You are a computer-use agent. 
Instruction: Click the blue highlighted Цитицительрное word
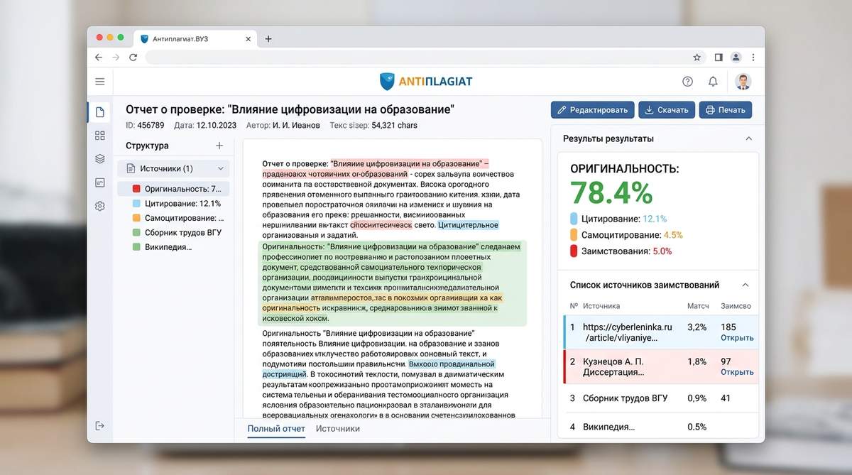[x=468, y=225]
